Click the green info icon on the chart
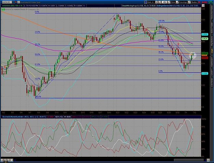 point(3,9)
